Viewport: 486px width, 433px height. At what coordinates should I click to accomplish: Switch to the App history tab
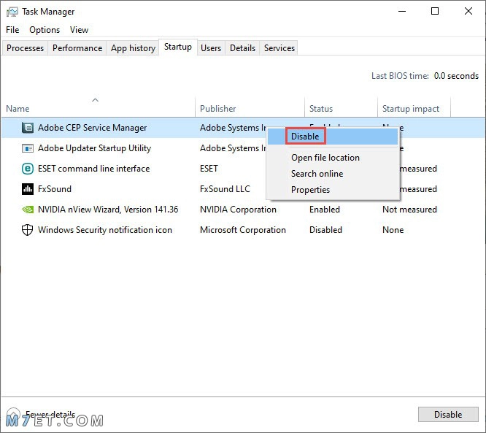tap(133, 48)
